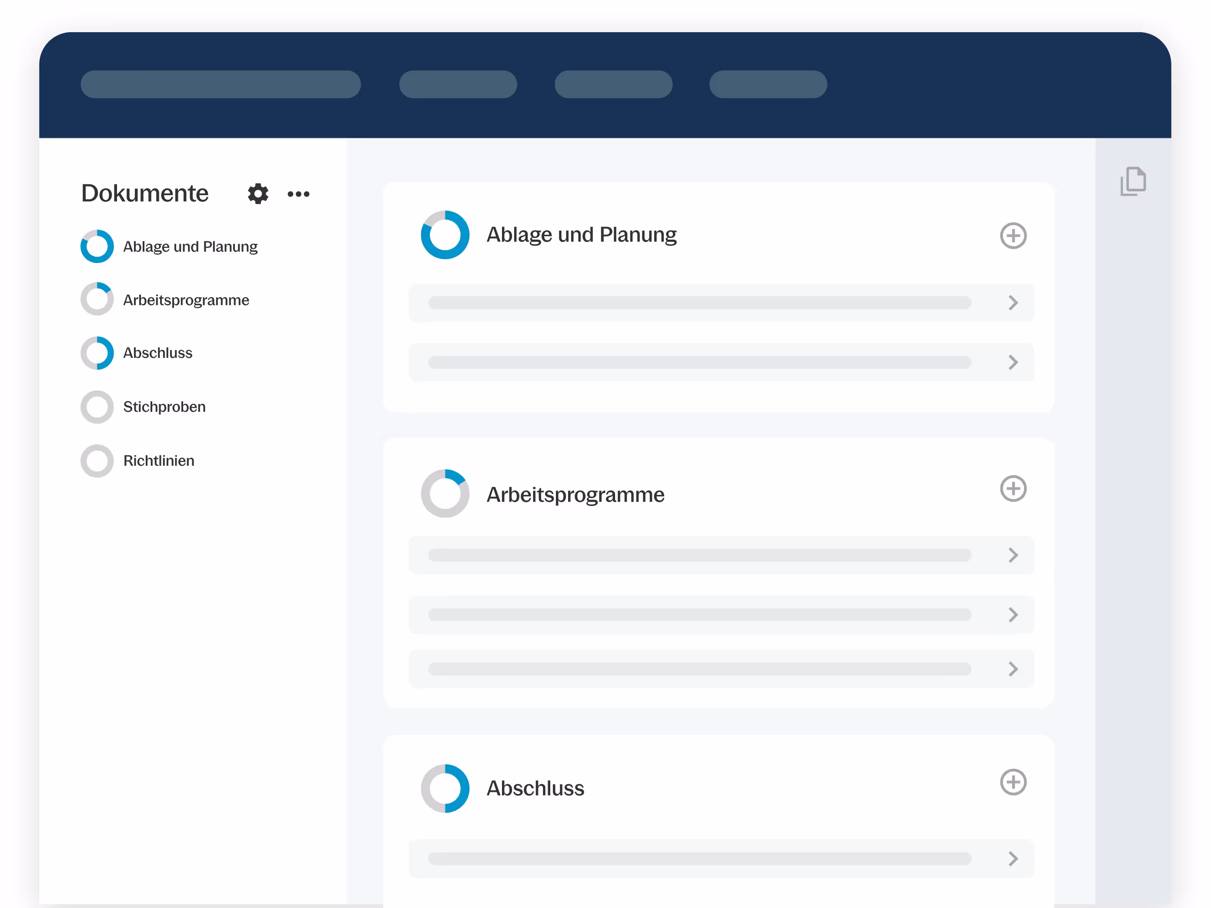Open the Dokumente settings gear
Viewport: 1211px width, 908px height.
[x=258, y=194]
